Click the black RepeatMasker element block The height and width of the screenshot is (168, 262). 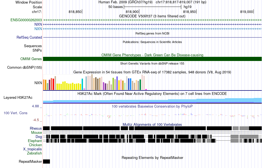pos(46,161)
